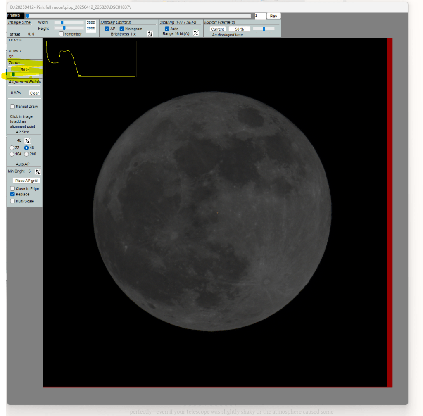Click the white crosshair at moon center
The height and width of the screenshot is (416, 423).
click(x=218, y=213)
